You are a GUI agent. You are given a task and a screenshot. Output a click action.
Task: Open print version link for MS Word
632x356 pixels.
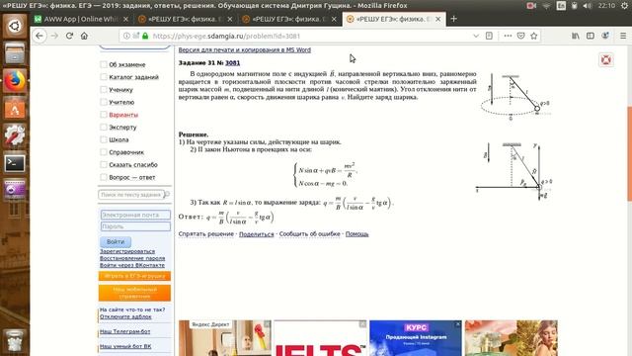click(x=245, y=49)
